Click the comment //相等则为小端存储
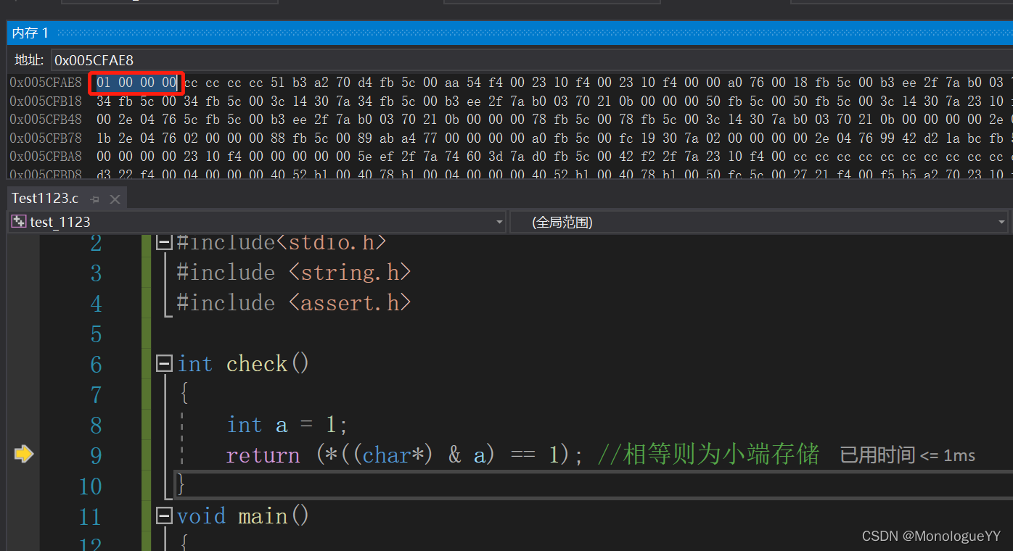Screen dimensions: 1013x551 click(x=708, y=455)
